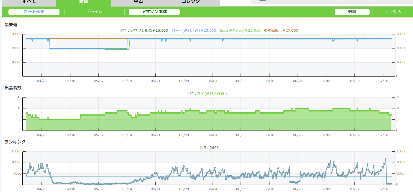413x192 pixels.
Task: Toggle the カート価格 filter
Action: (34, 12)
